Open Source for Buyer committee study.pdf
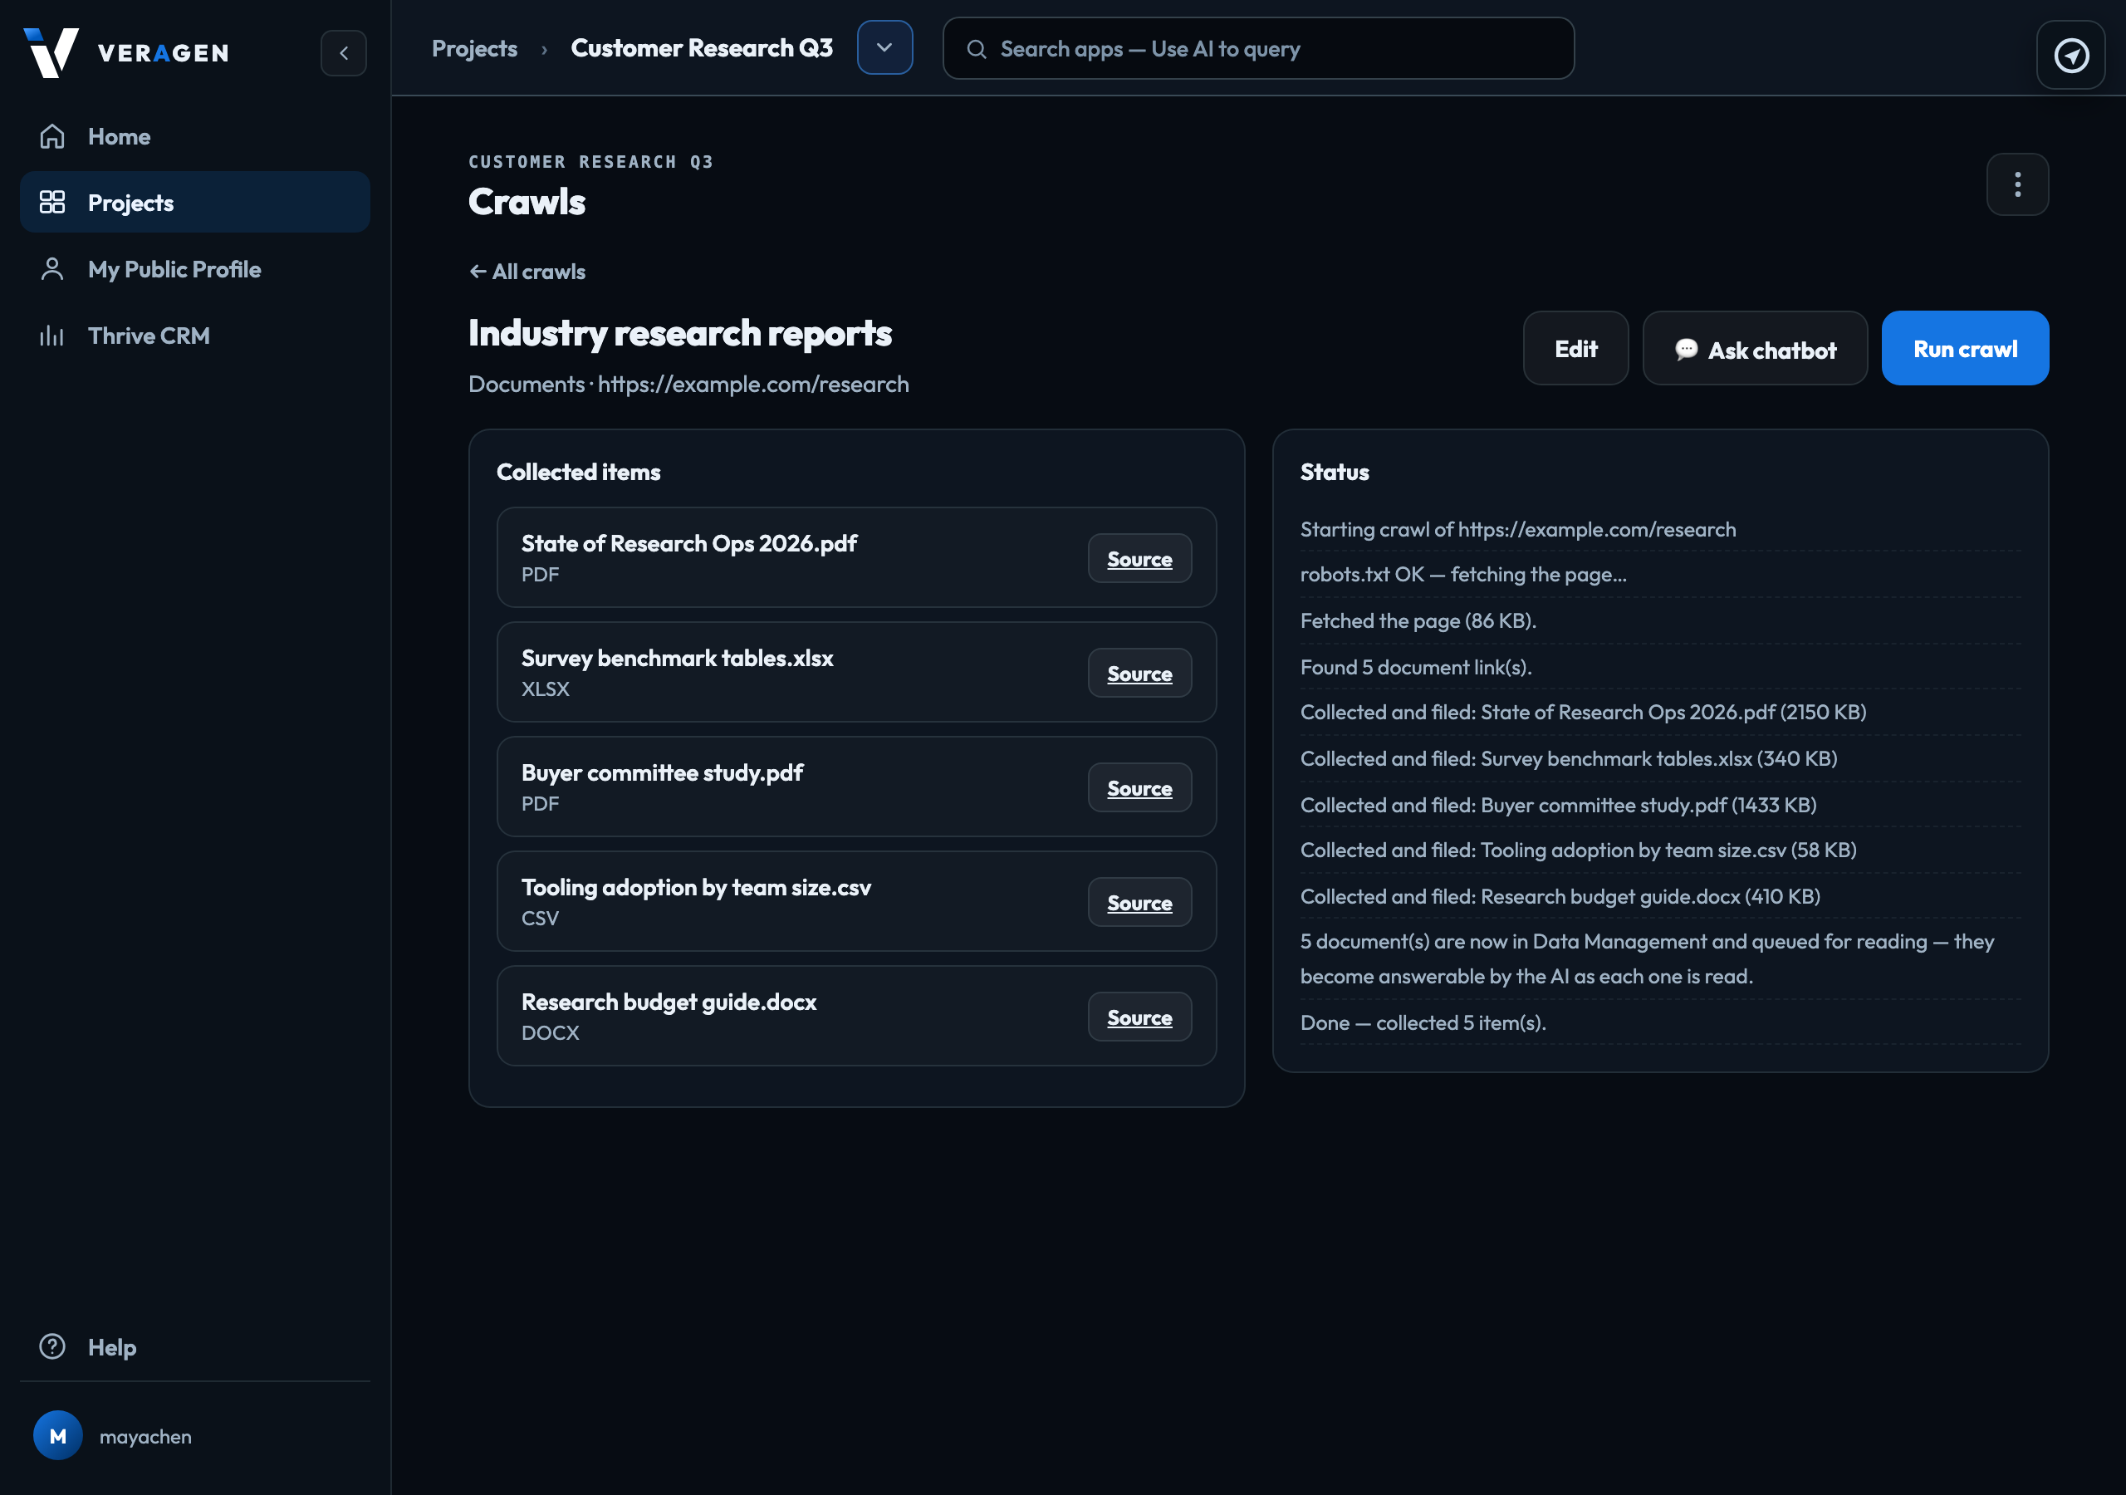This screenshot has height=1495, width=2126. click(x=1139, y=787)
